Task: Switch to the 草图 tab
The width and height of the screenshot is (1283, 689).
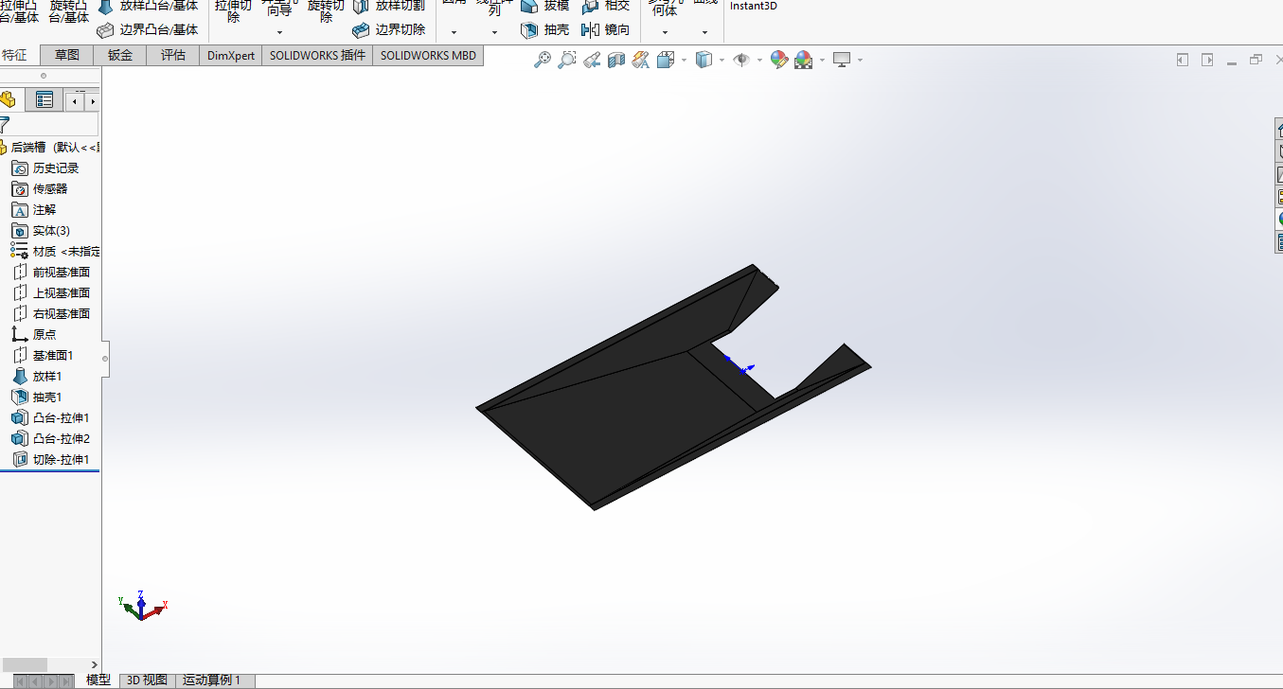Action: (67, 55)
